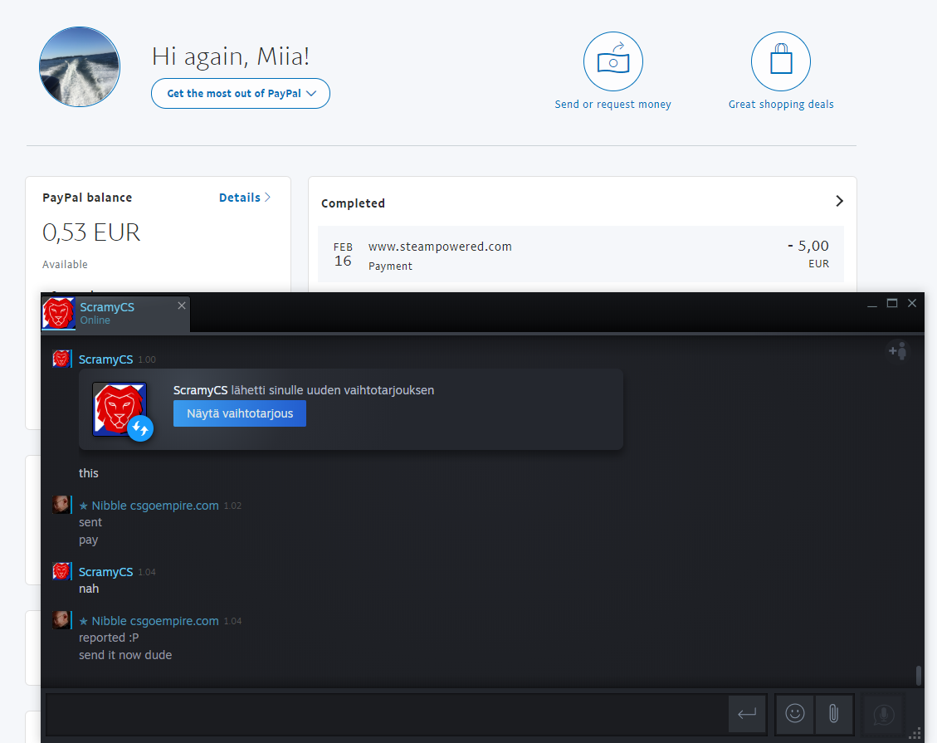Viewport: 937px width, 743px height.
Task: Click the attachment paperclip icon
Action: (833, 713)
